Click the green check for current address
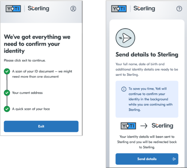This screenshot has height=168, width=187. coord(7,93)
